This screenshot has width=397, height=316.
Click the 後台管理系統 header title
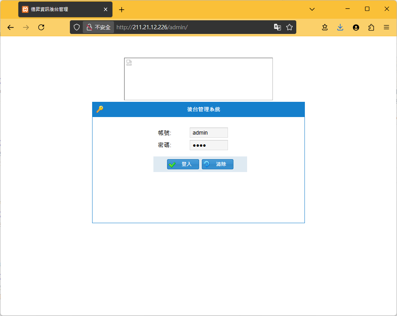coord(203,109)
